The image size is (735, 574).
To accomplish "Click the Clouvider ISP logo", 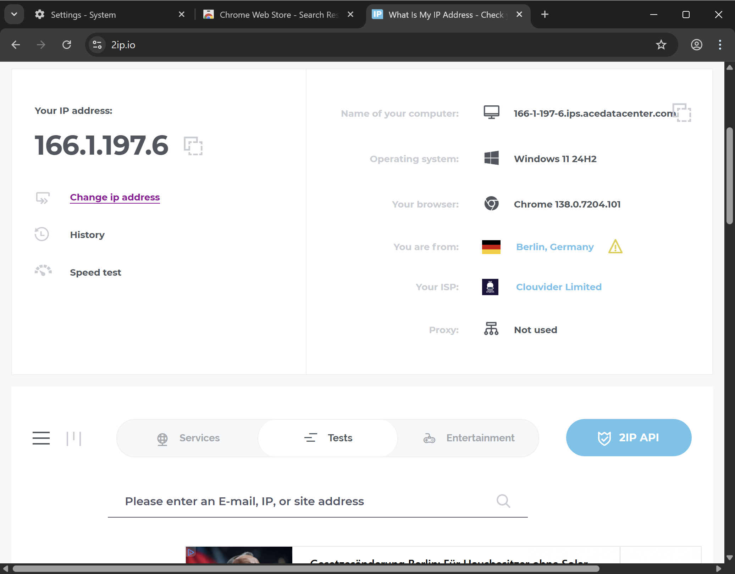I will point(490,287).
